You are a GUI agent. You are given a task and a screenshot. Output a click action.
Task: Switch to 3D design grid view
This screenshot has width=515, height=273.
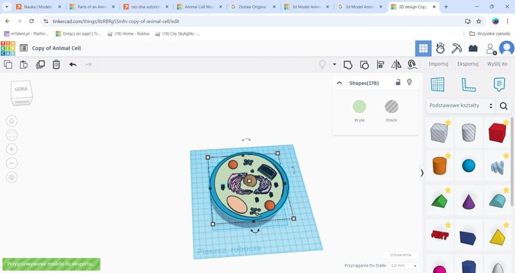424,49
